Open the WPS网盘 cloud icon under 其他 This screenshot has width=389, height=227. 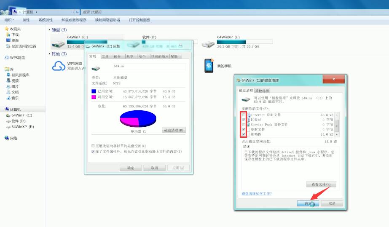click(59, 66)
